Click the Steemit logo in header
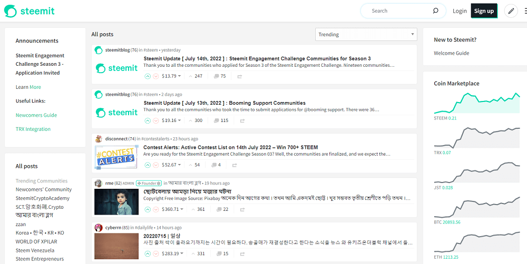Viewport: 527px width, 264px height. (29, 11)
